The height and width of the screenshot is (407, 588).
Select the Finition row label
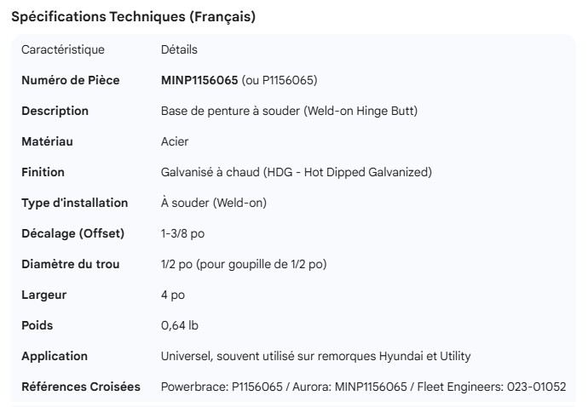[43, 172]
